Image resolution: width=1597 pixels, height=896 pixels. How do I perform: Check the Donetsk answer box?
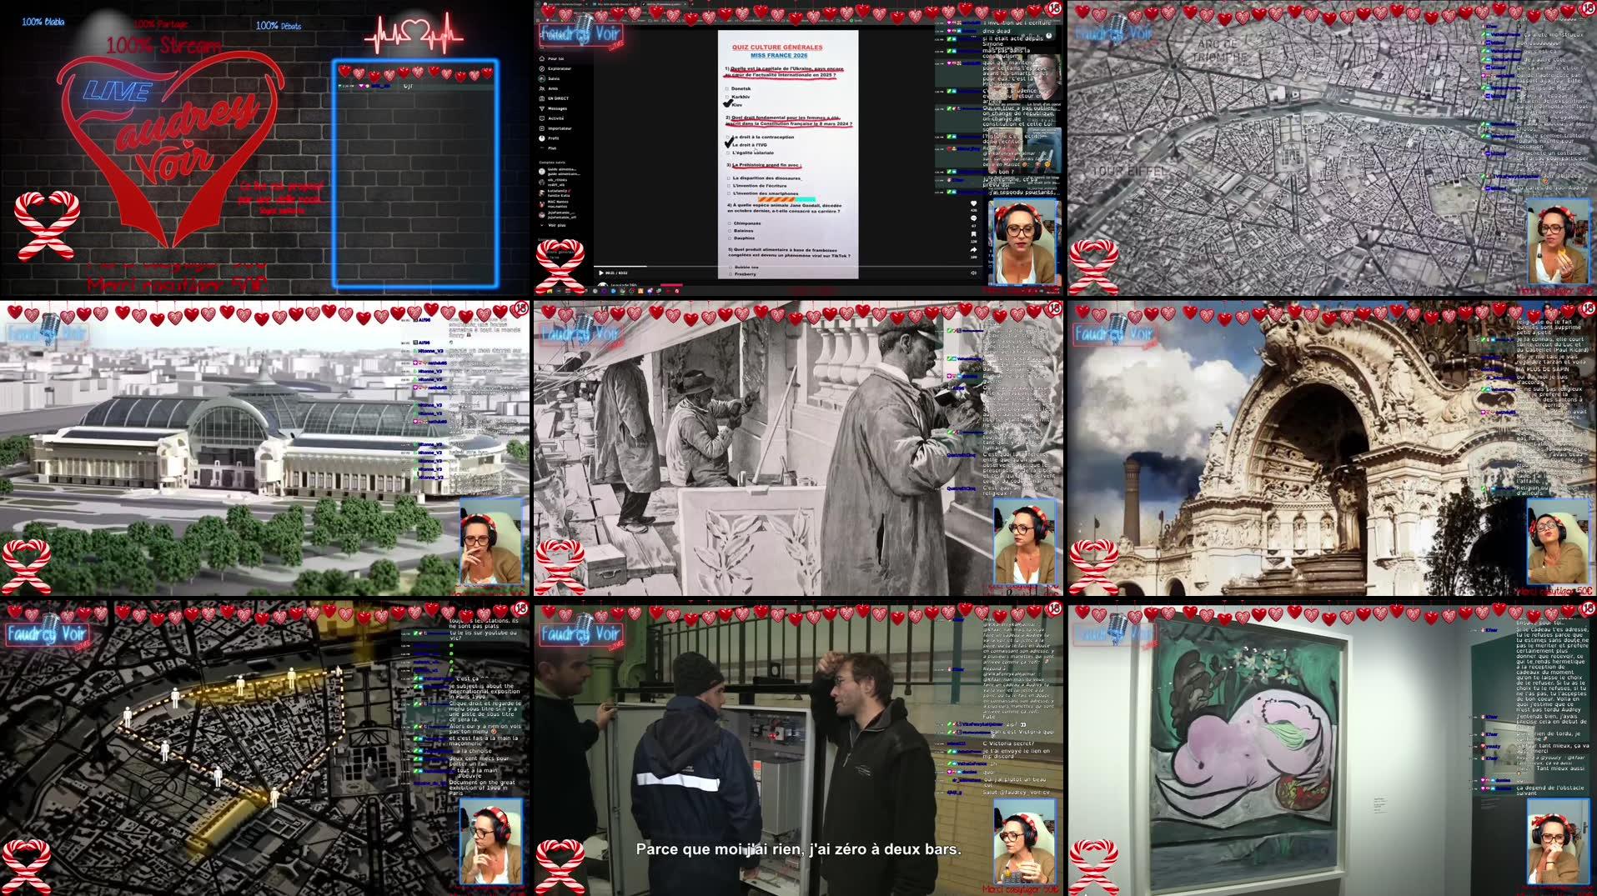(727, 88)
